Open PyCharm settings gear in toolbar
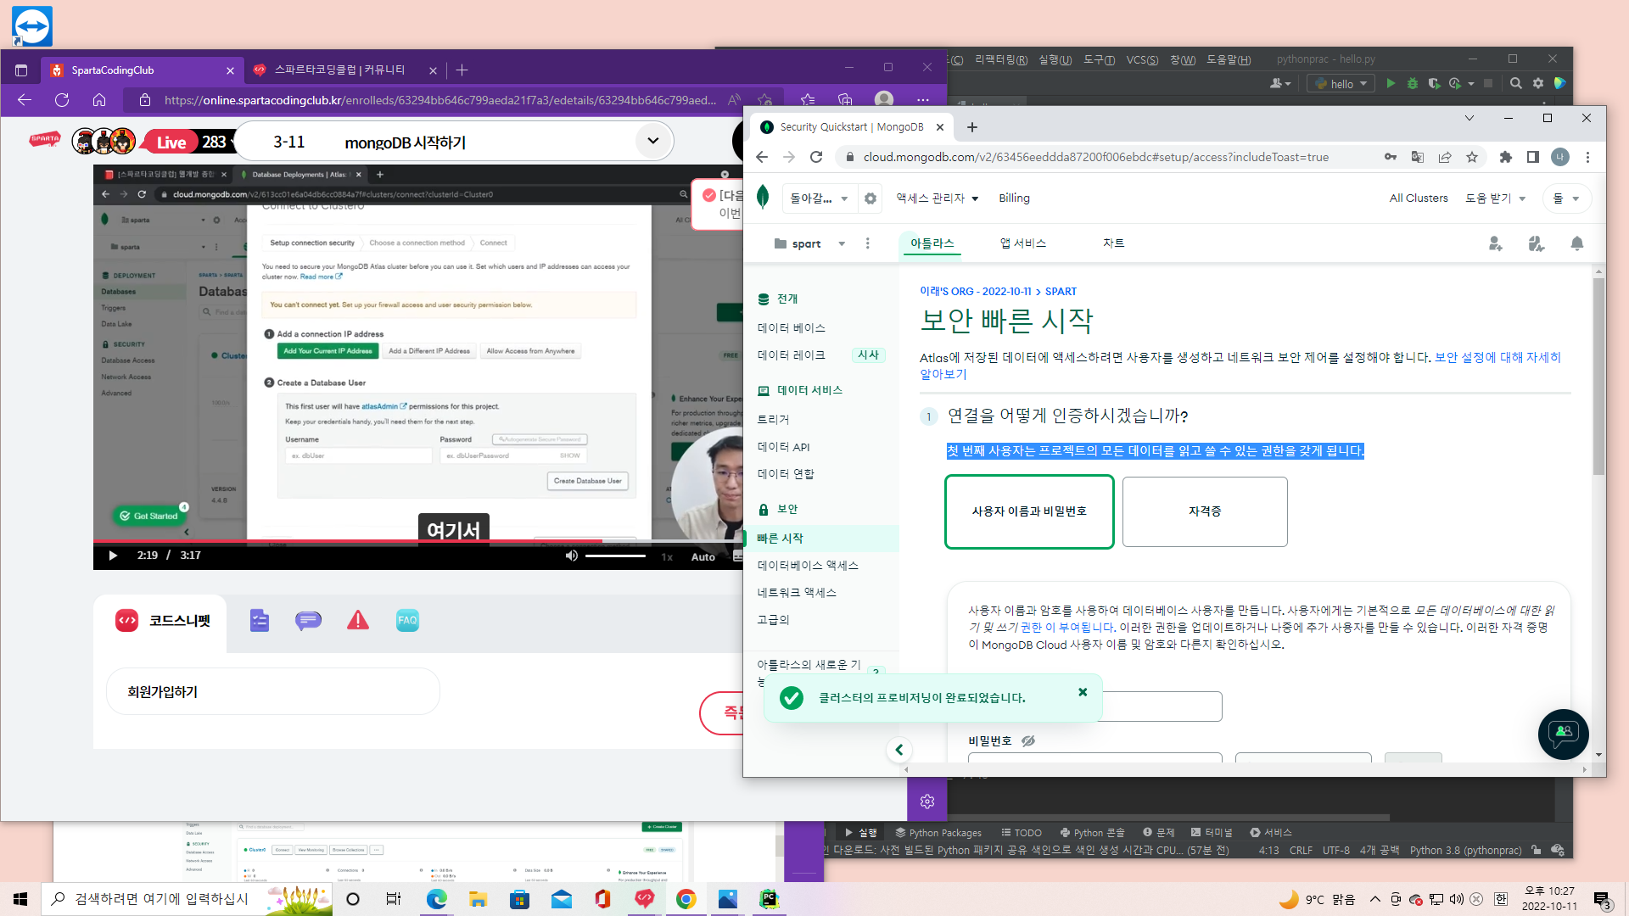This screenshot has height=916, width=1629. pos(1538,83)
